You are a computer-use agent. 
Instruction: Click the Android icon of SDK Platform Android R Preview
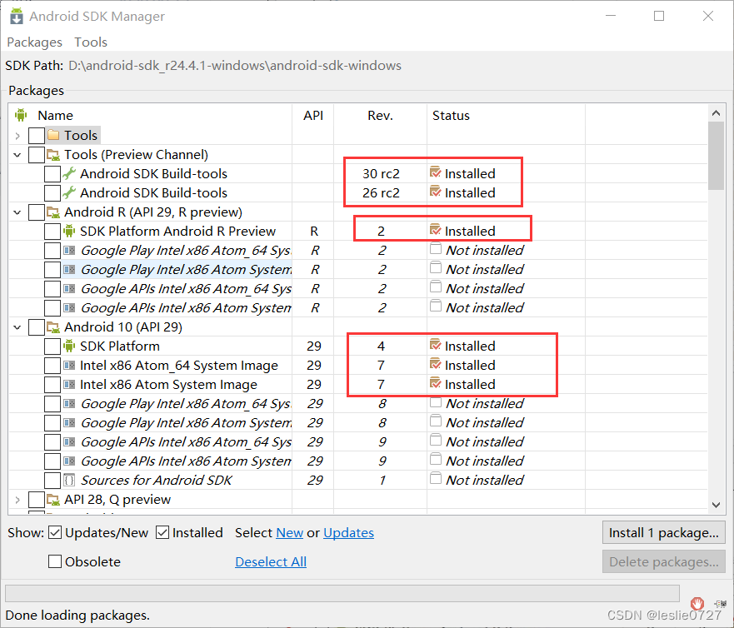(69, 232)
